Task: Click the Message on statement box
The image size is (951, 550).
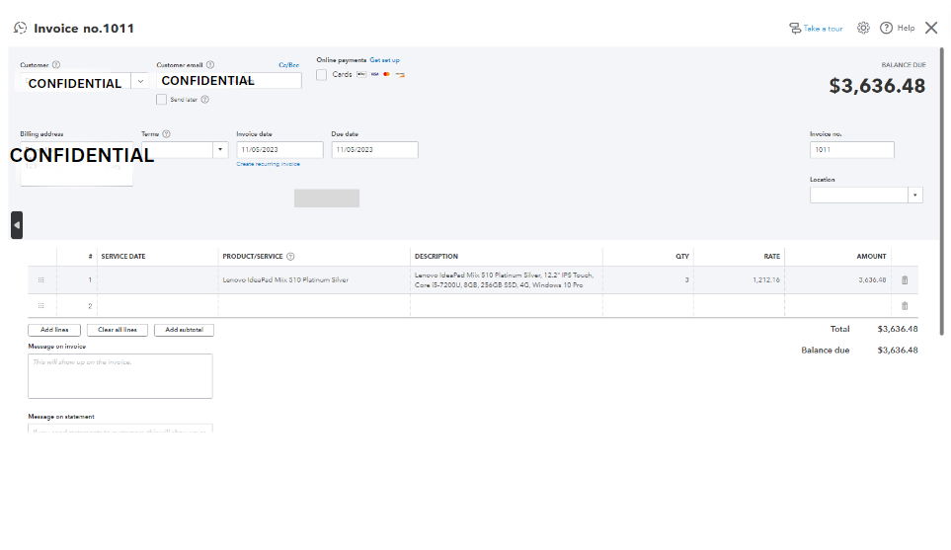Action: (120, 429)
